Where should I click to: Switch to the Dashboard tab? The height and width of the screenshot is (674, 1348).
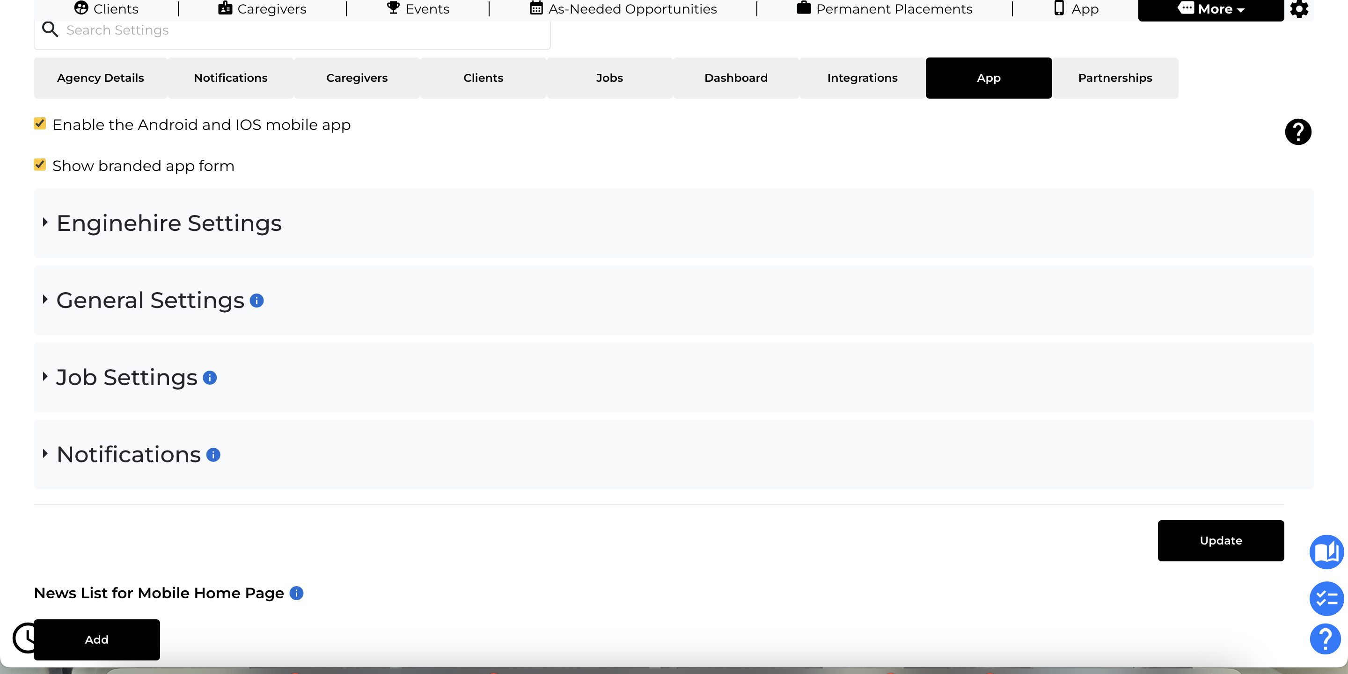click(736, 78)
